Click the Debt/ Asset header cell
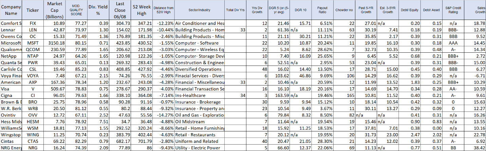 point(431,10)
